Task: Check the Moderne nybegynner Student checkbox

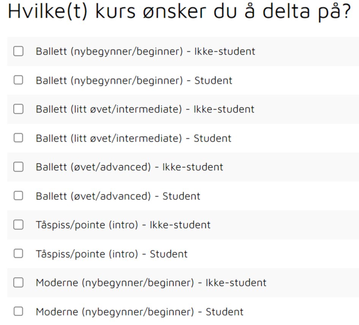Action: [18, 311]
